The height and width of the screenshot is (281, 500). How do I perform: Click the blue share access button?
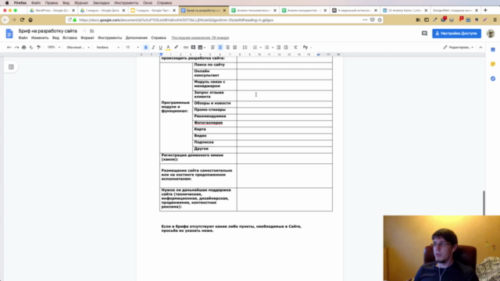click(456, 34)
